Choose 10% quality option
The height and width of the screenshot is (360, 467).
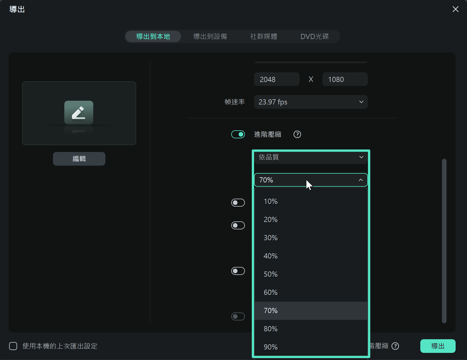coord(311,201)
